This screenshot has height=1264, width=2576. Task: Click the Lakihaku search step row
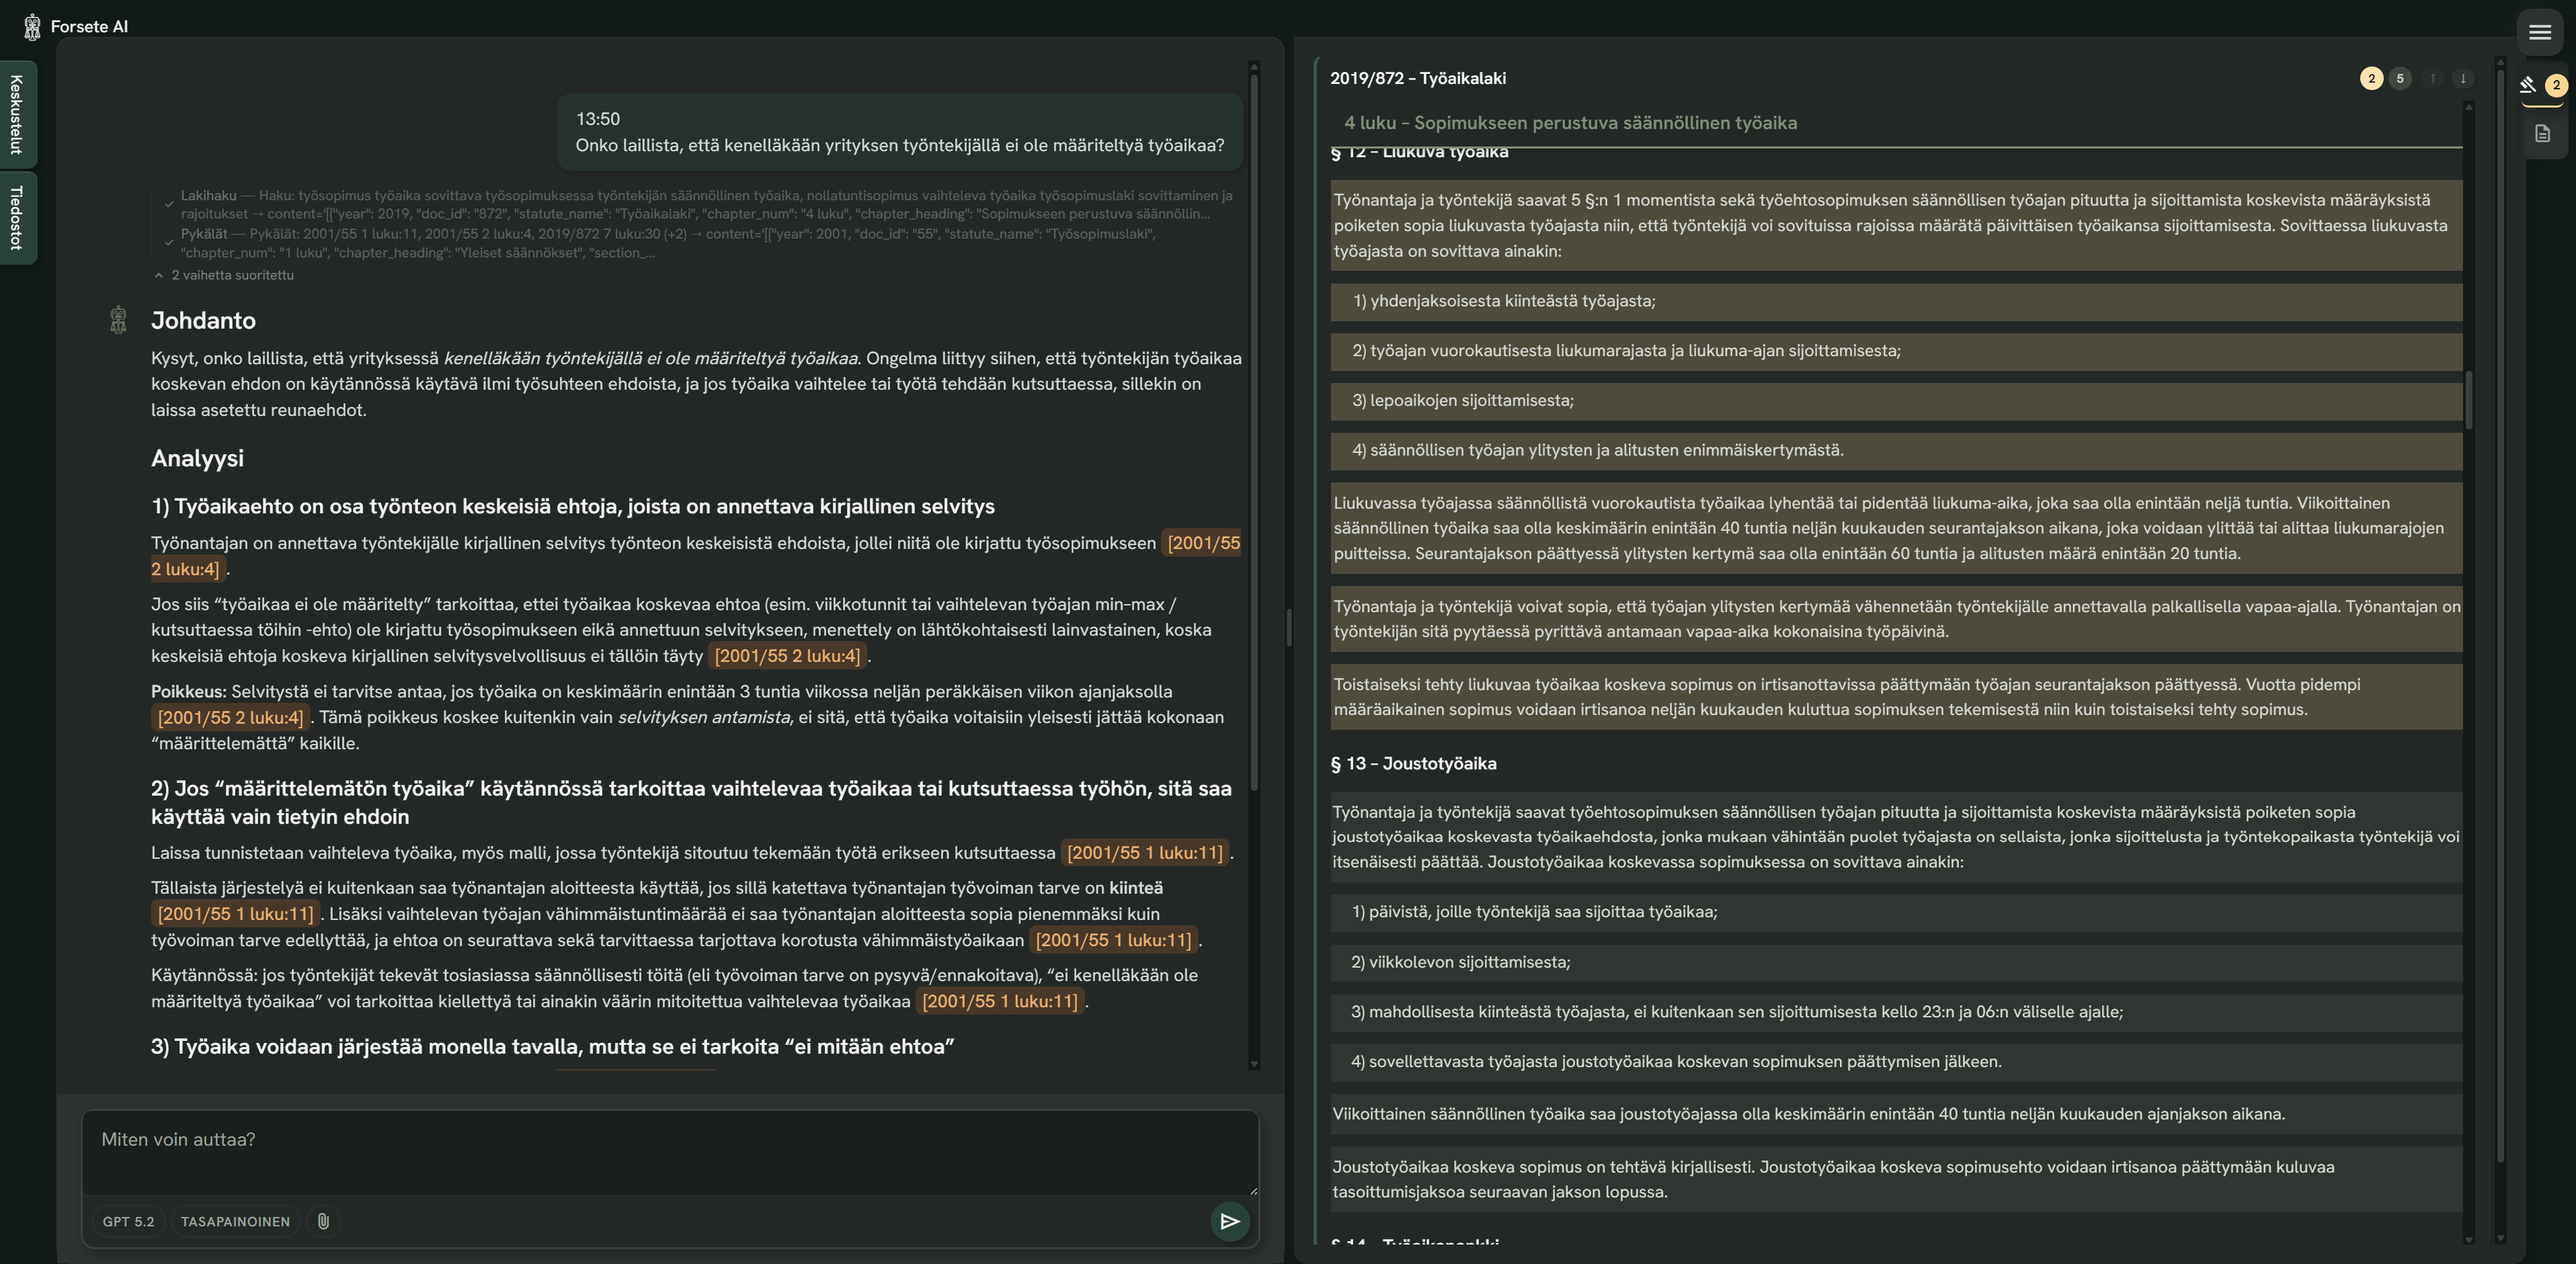(700, 204)
